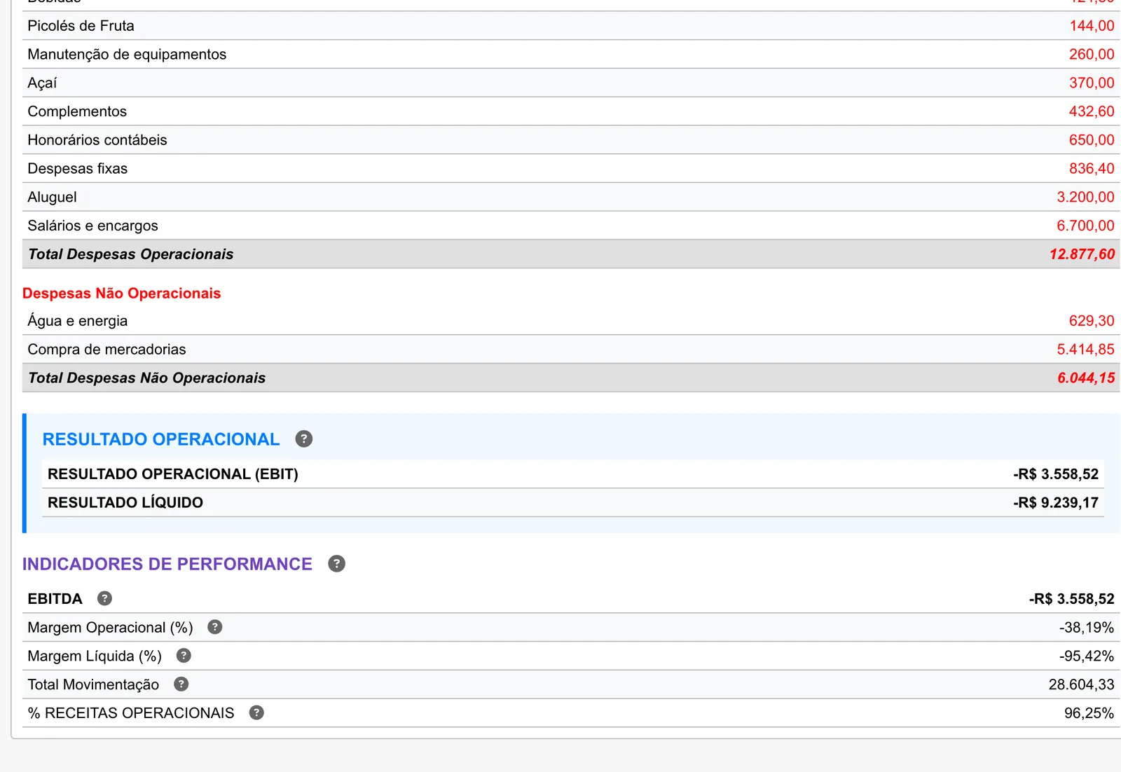Select the EBITDA row label
The width and height of the screenshot is (1121, 772).
tap(55, 599)
